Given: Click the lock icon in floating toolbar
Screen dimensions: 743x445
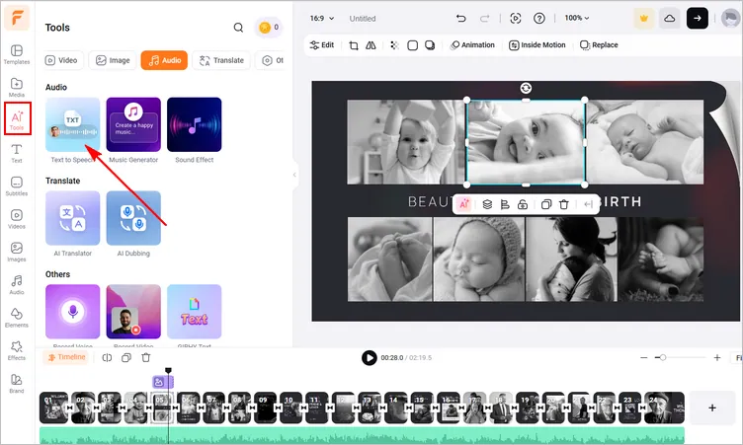Looking at the screenshot, I should [523, 204].
